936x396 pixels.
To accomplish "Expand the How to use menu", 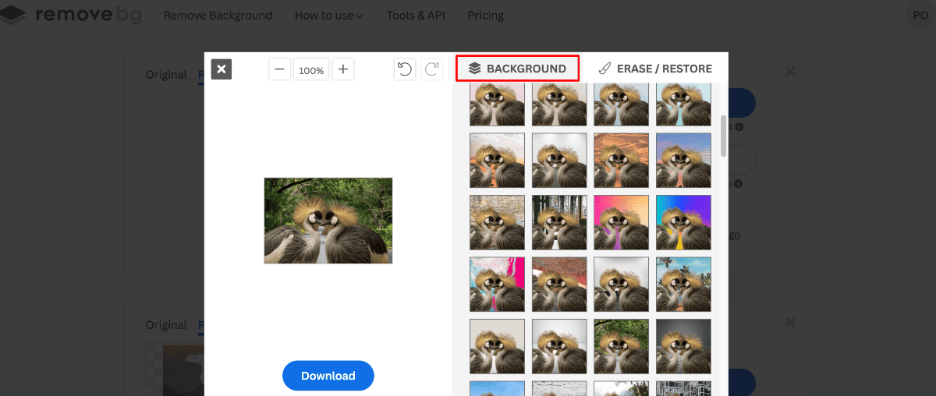I will [x=328, y=16].
